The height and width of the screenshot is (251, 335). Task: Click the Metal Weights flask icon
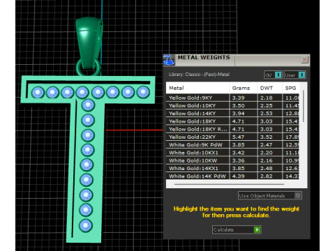[x=169, y=60]
